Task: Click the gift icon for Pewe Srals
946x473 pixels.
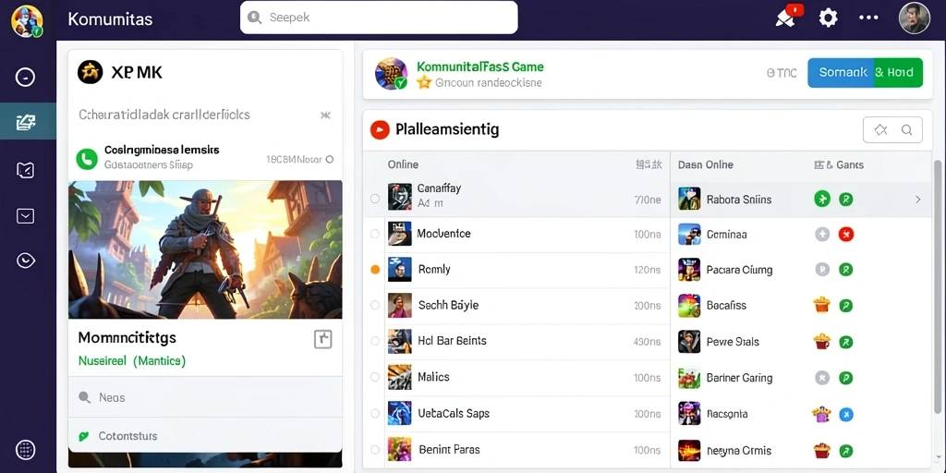Action: (x=821, y=342)
